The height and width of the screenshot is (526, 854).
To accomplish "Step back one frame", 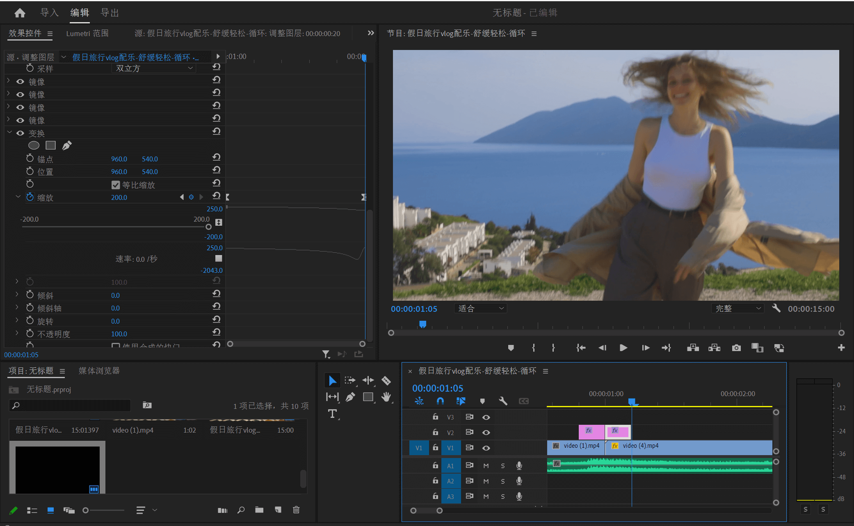I will click(602, 348).
